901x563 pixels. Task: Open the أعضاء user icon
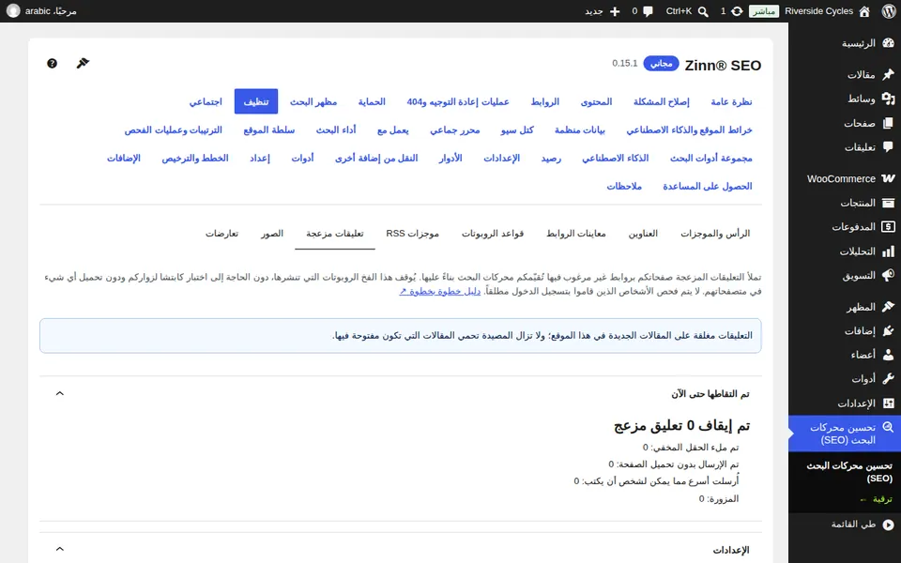pyautogui.click(x=889, y=355)
